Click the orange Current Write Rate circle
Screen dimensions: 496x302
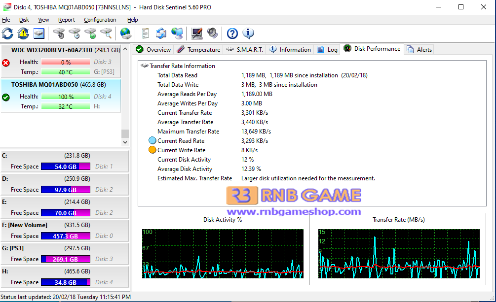(152, 150)
